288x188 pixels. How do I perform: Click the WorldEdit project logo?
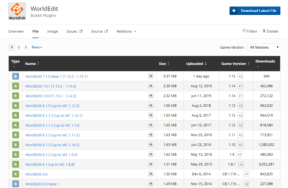click(x=17, y=11)
